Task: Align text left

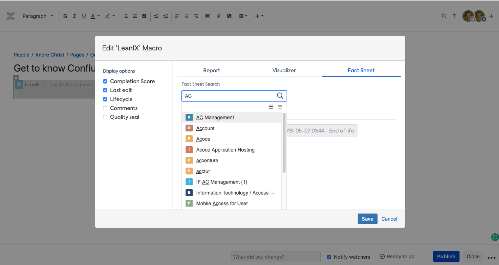Action: (177, 16)
